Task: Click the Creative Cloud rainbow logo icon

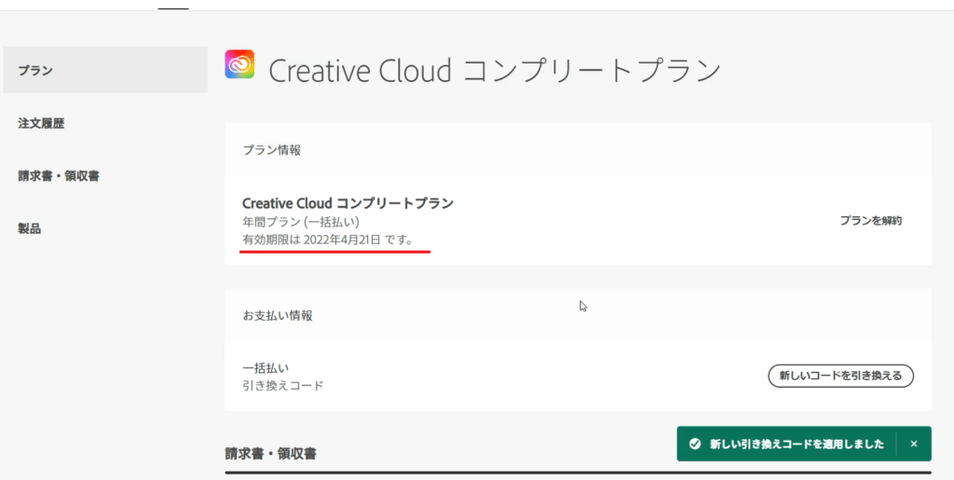Action: [239, 64]
